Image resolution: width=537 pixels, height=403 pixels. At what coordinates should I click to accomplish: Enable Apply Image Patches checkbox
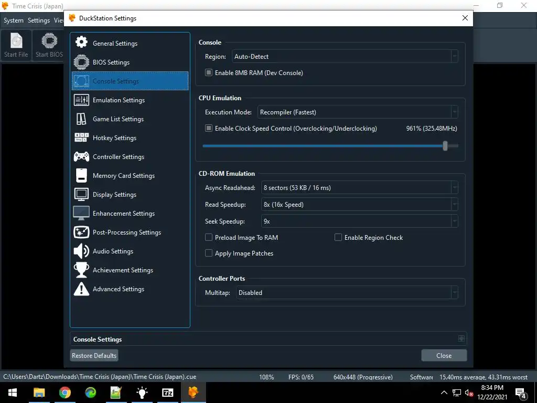coord(208,253)
